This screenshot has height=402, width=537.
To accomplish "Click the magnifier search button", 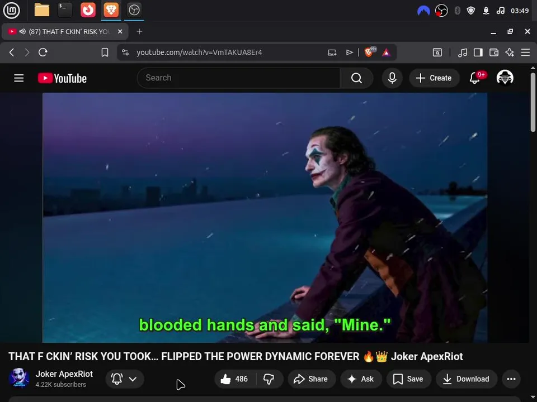I will click(x=356, y=78).
